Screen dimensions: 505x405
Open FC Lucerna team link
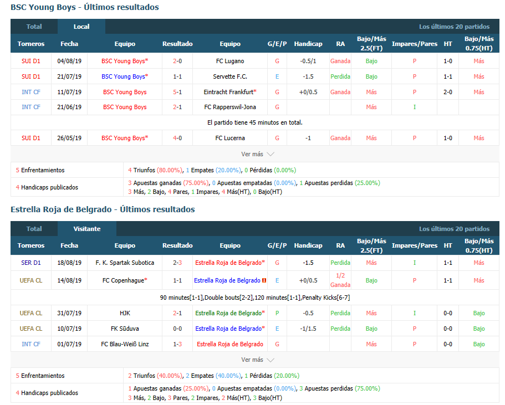(x=230, y=138)
